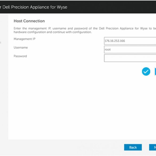The height and width of the screenshot is (156, 156).
Task: Click the Password label text
Action: pos(20,56)
